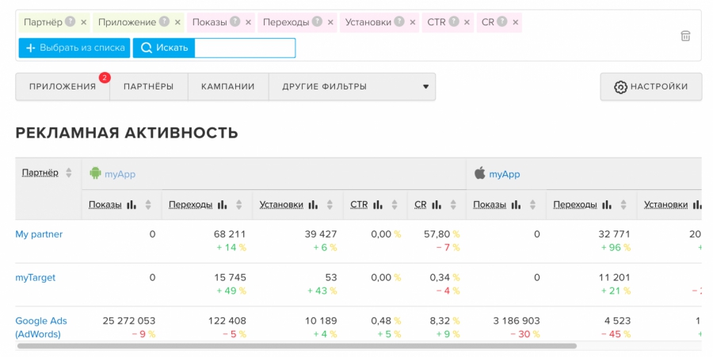Click the 11 201 transitions value
The width and height of the screenshot is (713, 357).
pyautogui.click(x=614, y=278)
